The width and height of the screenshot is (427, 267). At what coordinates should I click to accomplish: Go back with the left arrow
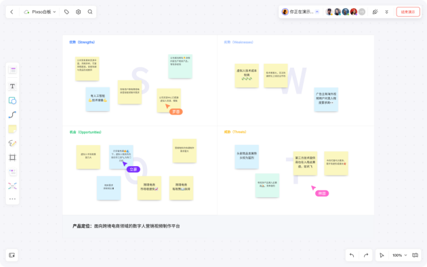point(12,12)
